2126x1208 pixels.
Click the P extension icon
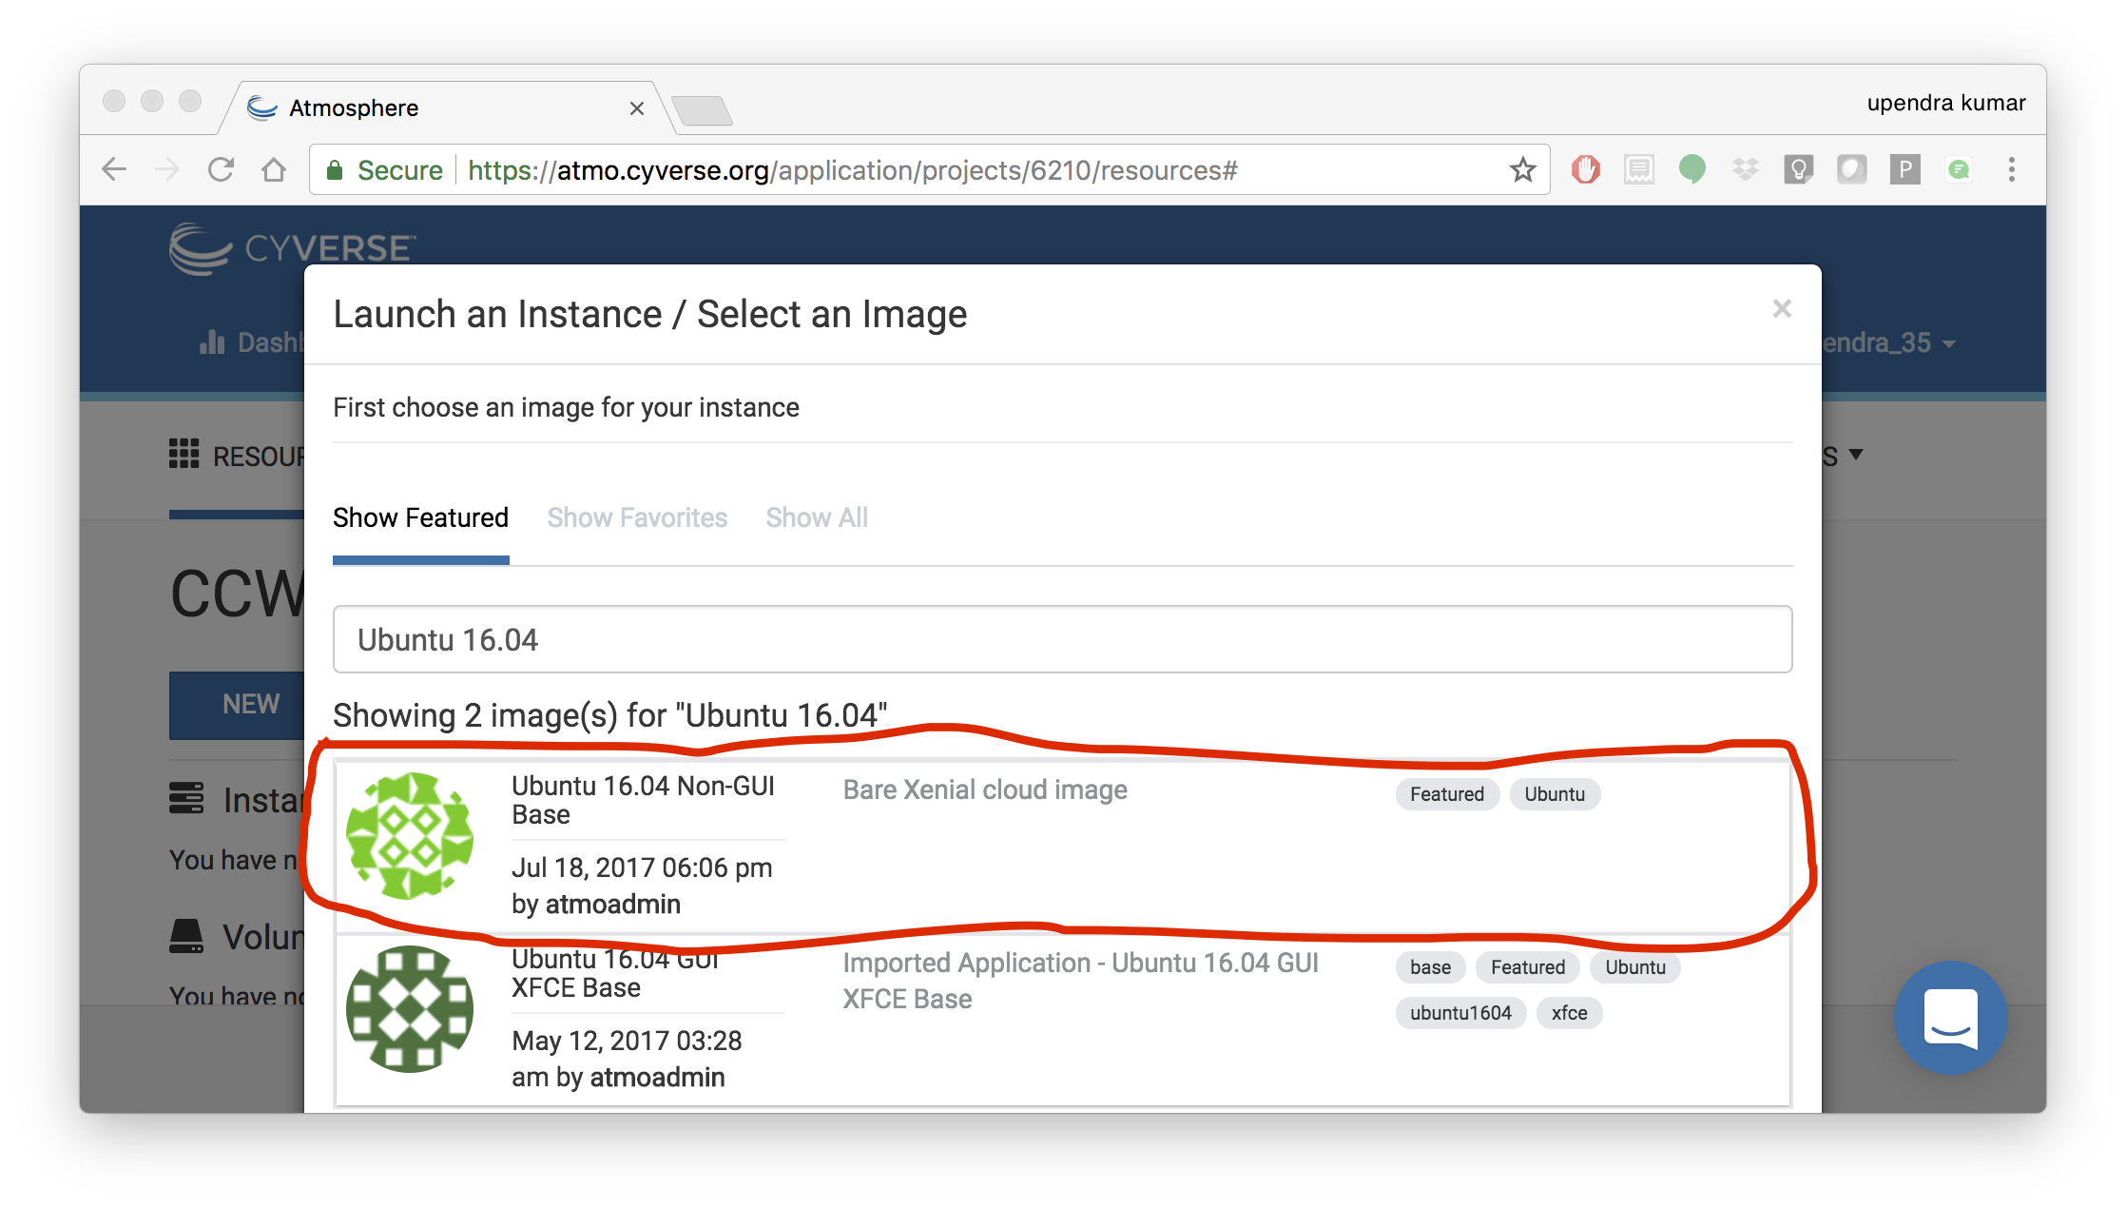tap(1904, 170)
